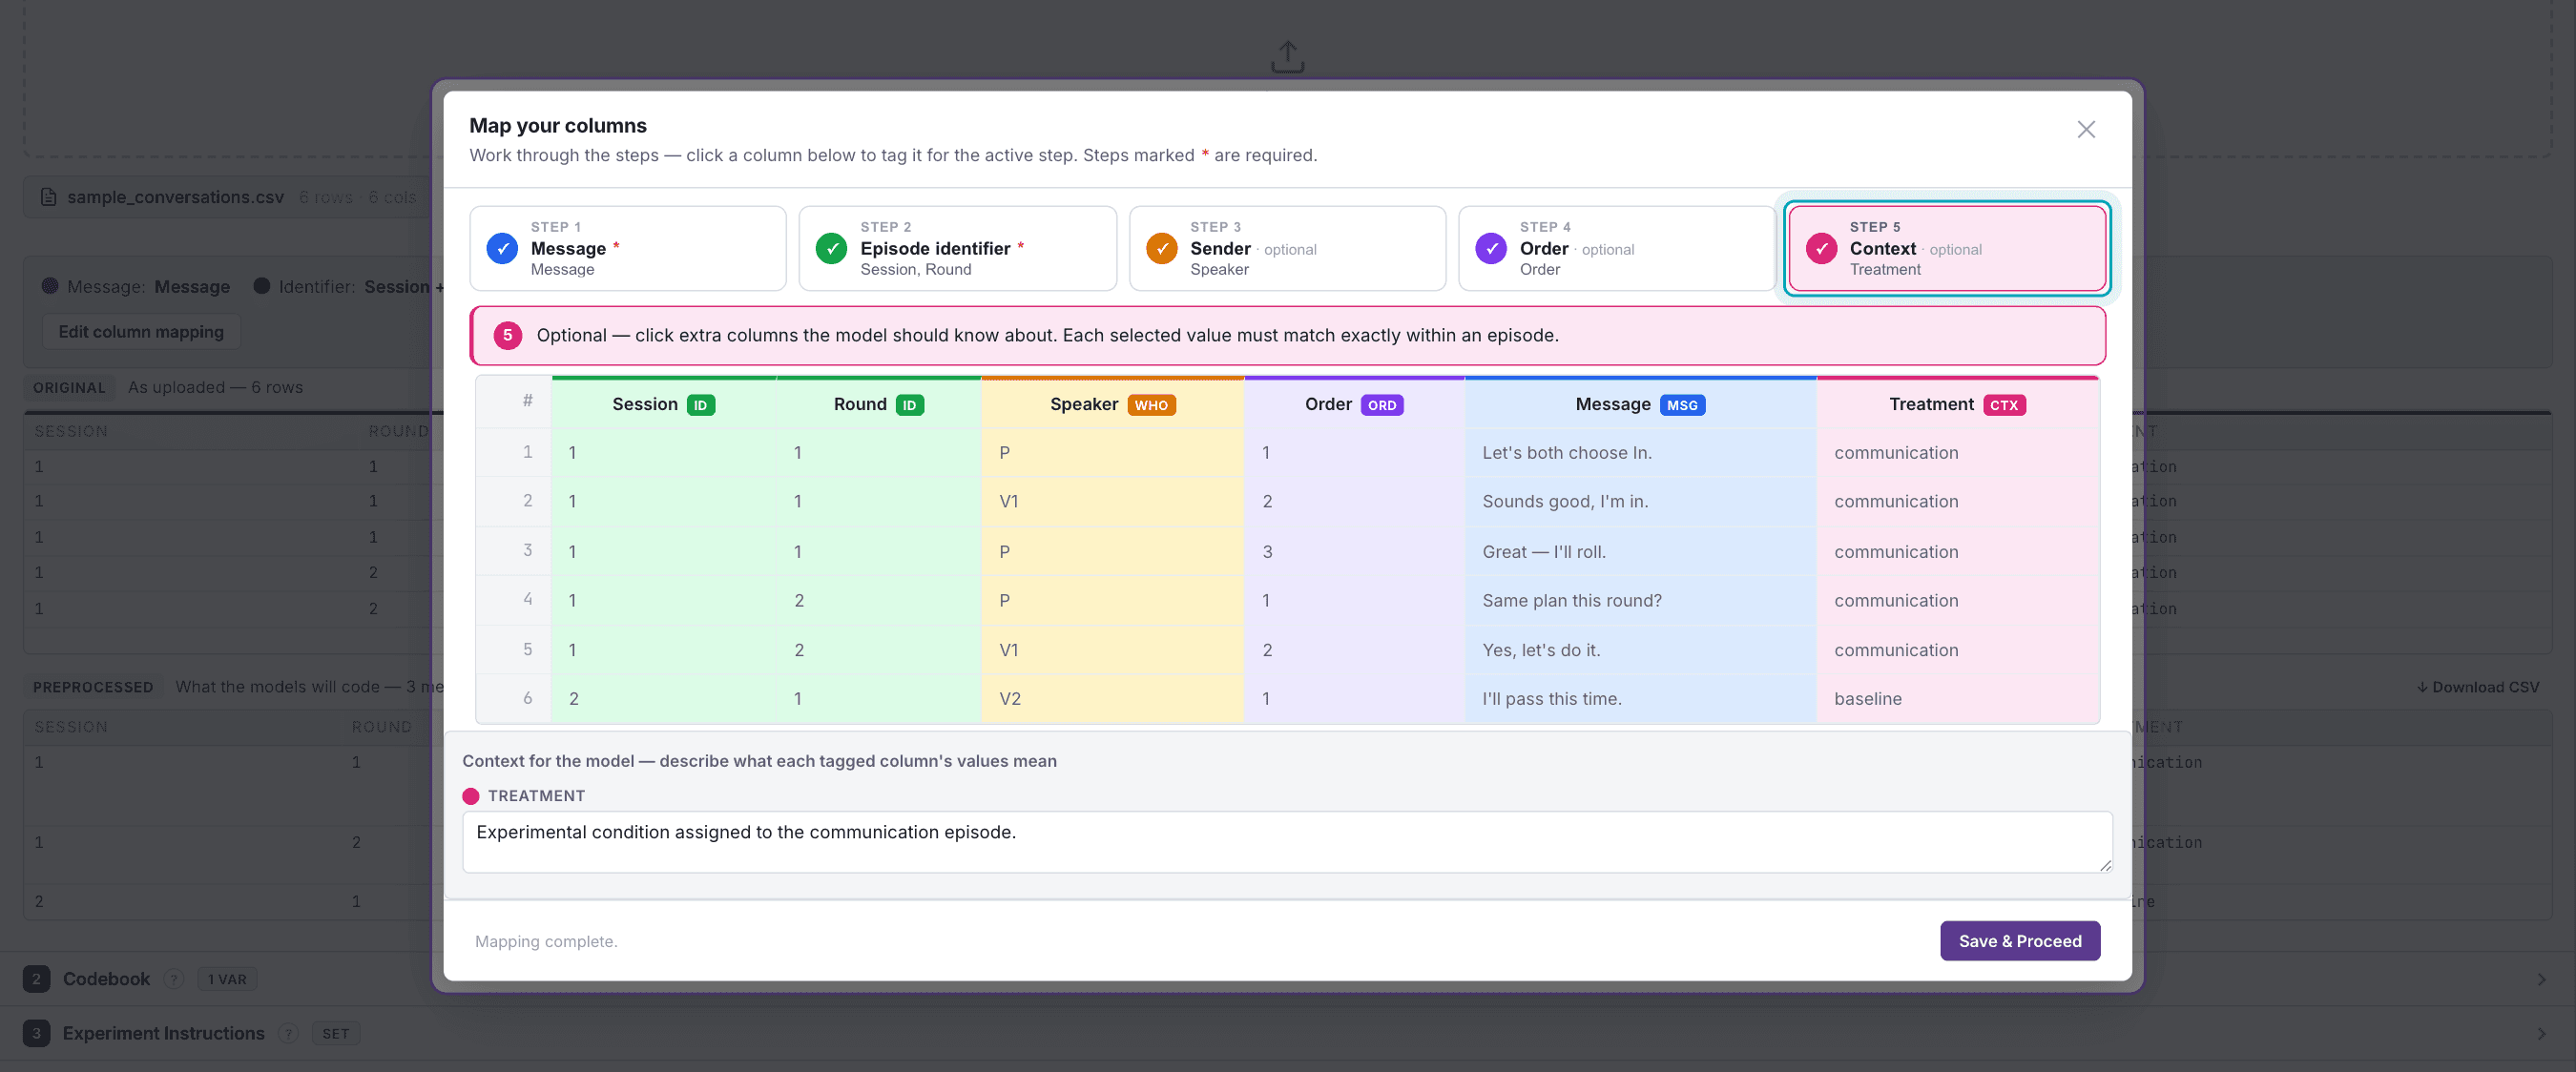Click the sample_conversations.csv file name
Viewport: 2576px width, 1072px height.
coord(175,197)
